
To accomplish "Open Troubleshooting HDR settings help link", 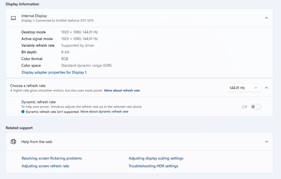I will tap(153, 166).
